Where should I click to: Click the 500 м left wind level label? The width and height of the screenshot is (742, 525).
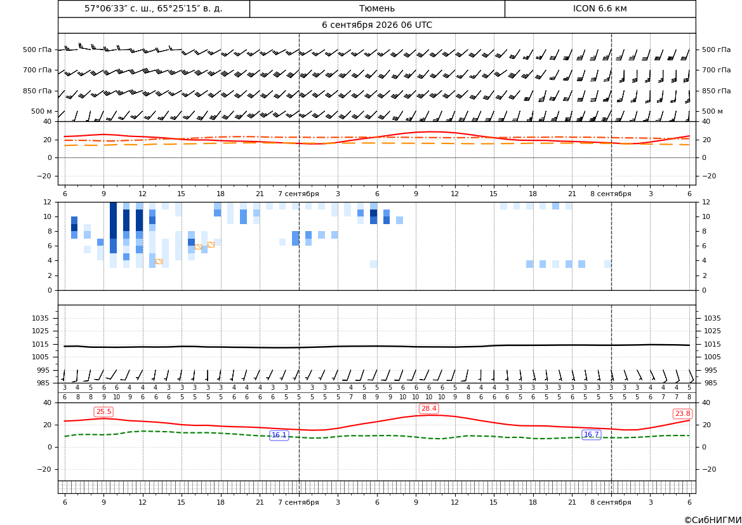pyautogui.click(x=42, y=111)
